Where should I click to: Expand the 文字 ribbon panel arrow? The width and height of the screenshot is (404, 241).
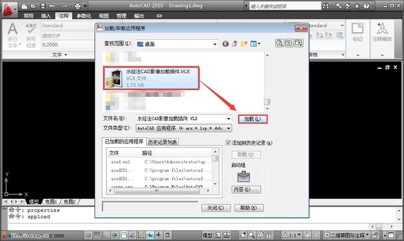pos(65,55)
